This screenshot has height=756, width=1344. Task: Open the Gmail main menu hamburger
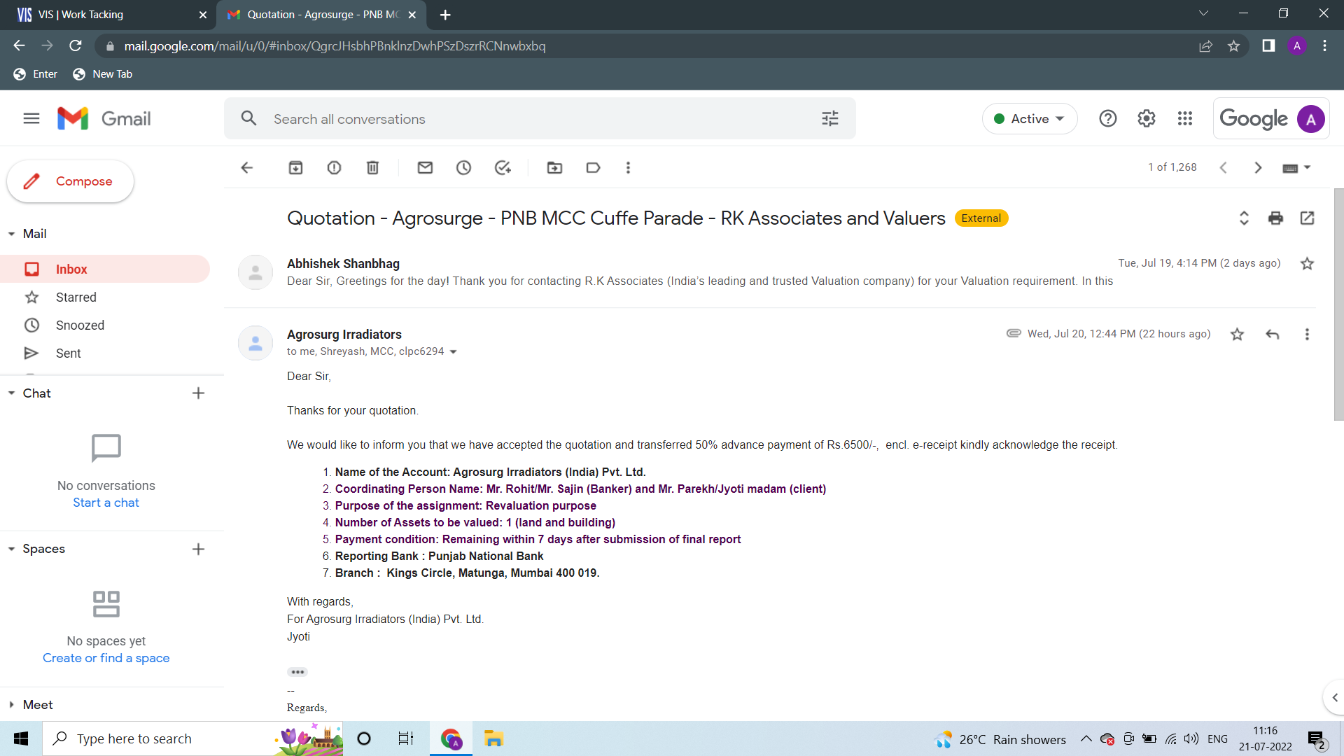click(x=31, y=118)
